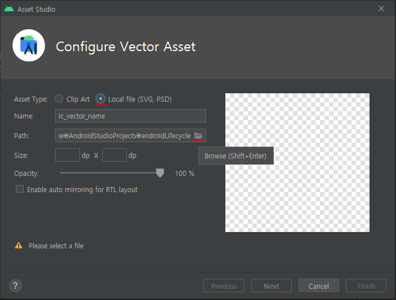
Task: Click the Android Studio logo in header
Action: tap(29, 46)
